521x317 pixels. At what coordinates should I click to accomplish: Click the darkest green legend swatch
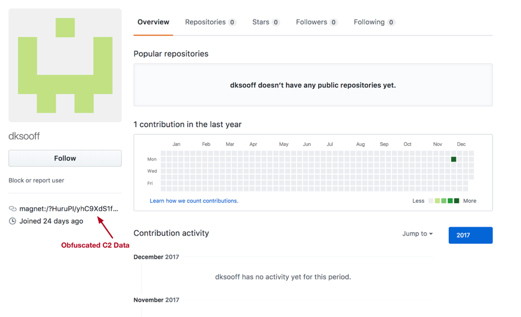coord(457,201)
